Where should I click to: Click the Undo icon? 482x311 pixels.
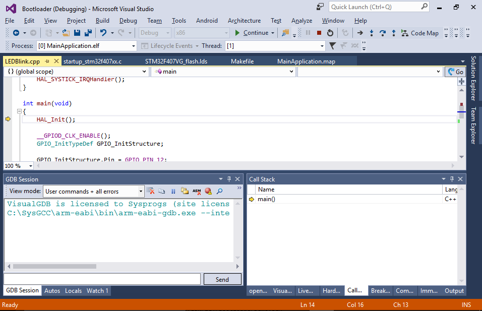pos(103,33)
